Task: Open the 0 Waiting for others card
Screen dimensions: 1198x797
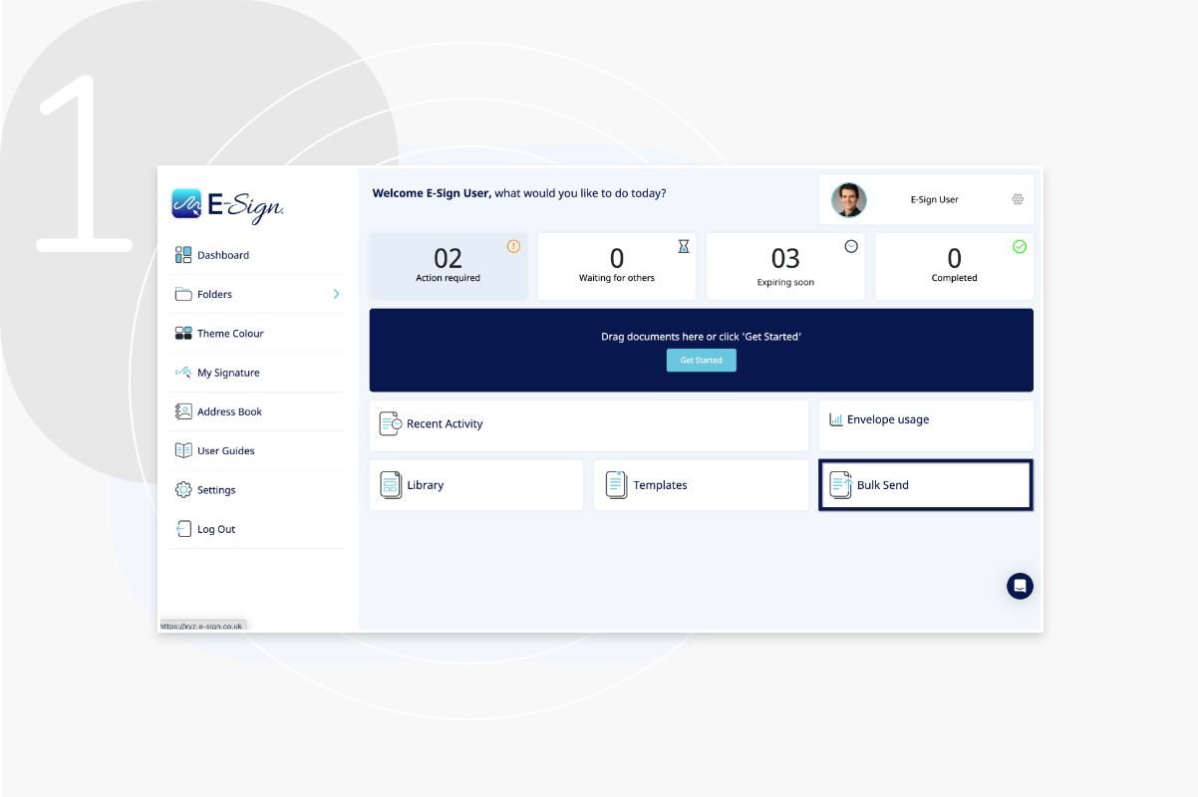Action: coord(617,266)
